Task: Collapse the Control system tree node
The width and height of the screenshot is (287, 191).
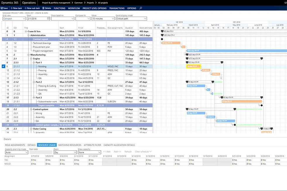Action: pos(31,109)
